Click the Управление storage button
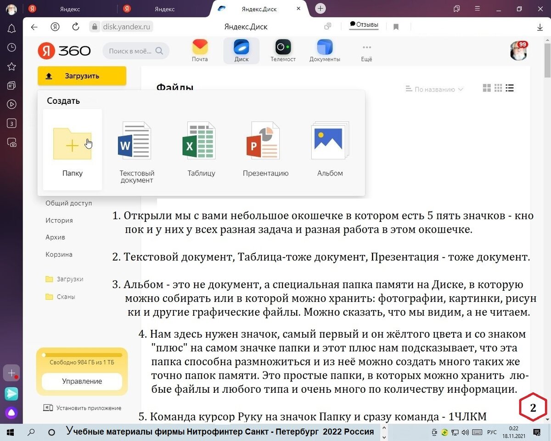 click(x=82, y=381)
